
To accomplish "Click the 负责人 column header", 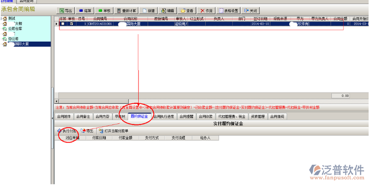I will [x=219, y=18].
